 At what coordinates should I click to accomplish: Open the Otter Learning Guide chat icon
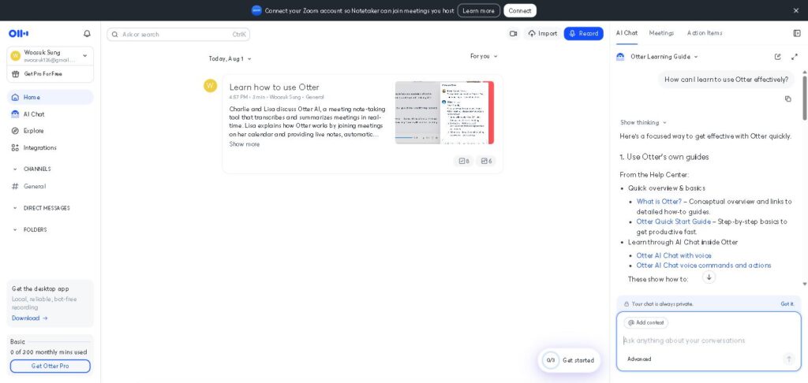620,57
